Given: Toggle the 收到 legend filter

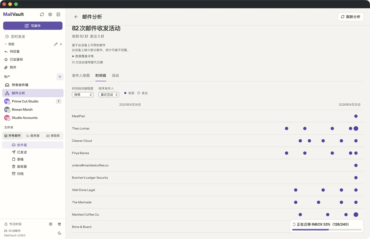Looking at the screenshot, I should [x=129, y=93].
